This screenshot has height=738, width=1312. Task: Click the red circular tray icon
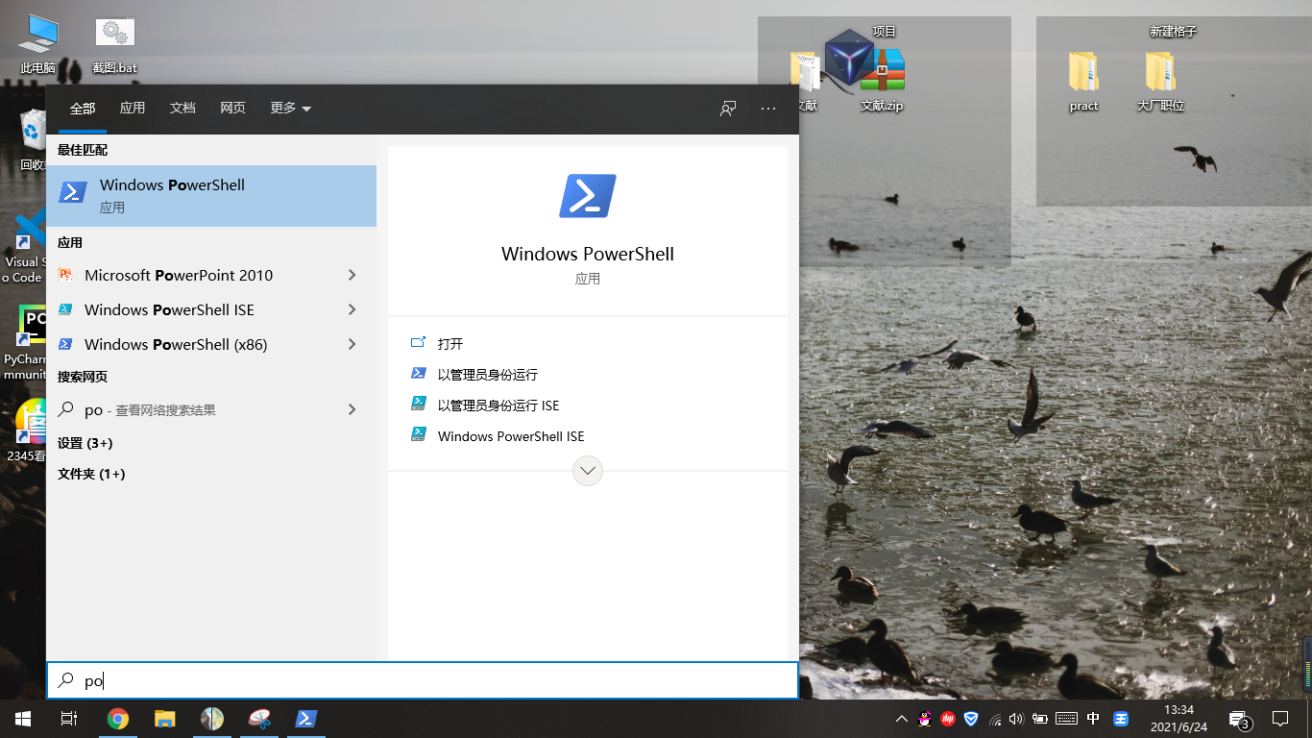coord(948,719)
